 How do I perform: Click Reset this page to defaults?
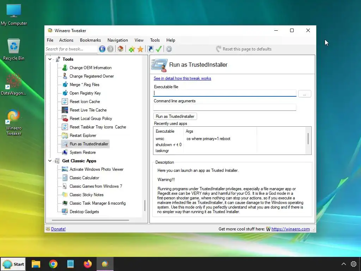[x=244, y=49]
